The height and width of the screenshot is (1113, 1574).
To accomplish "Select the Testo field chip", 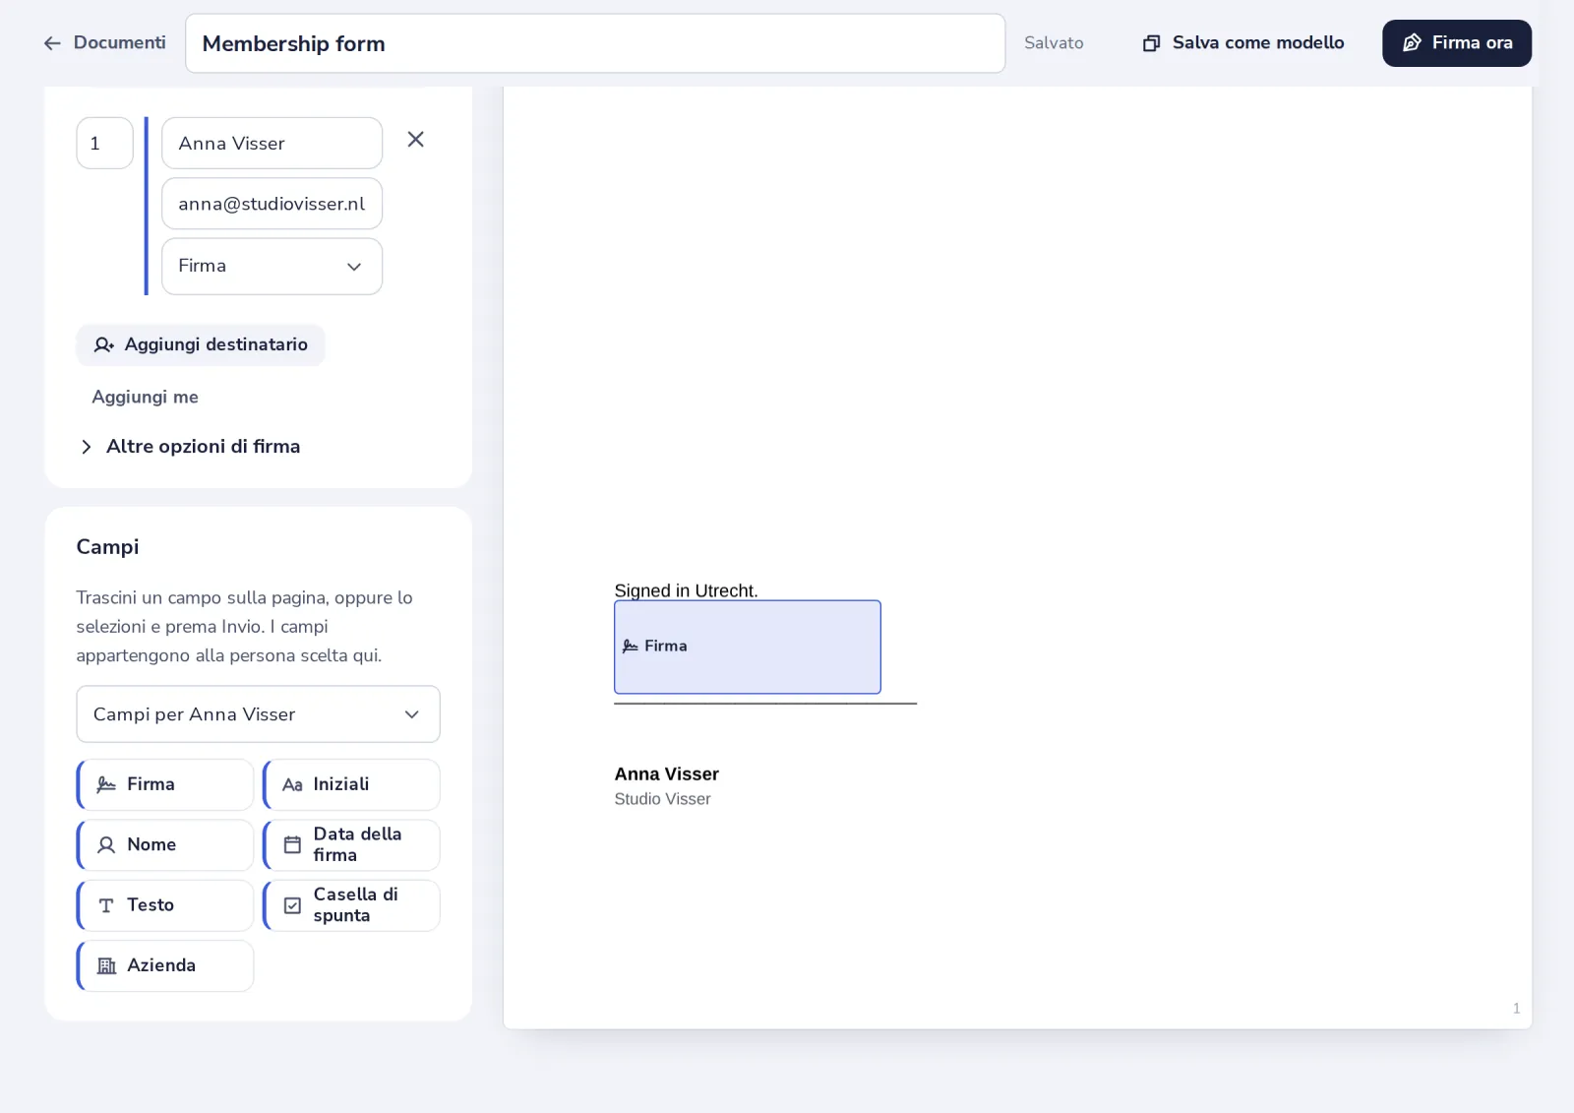I will pos(165,905).
